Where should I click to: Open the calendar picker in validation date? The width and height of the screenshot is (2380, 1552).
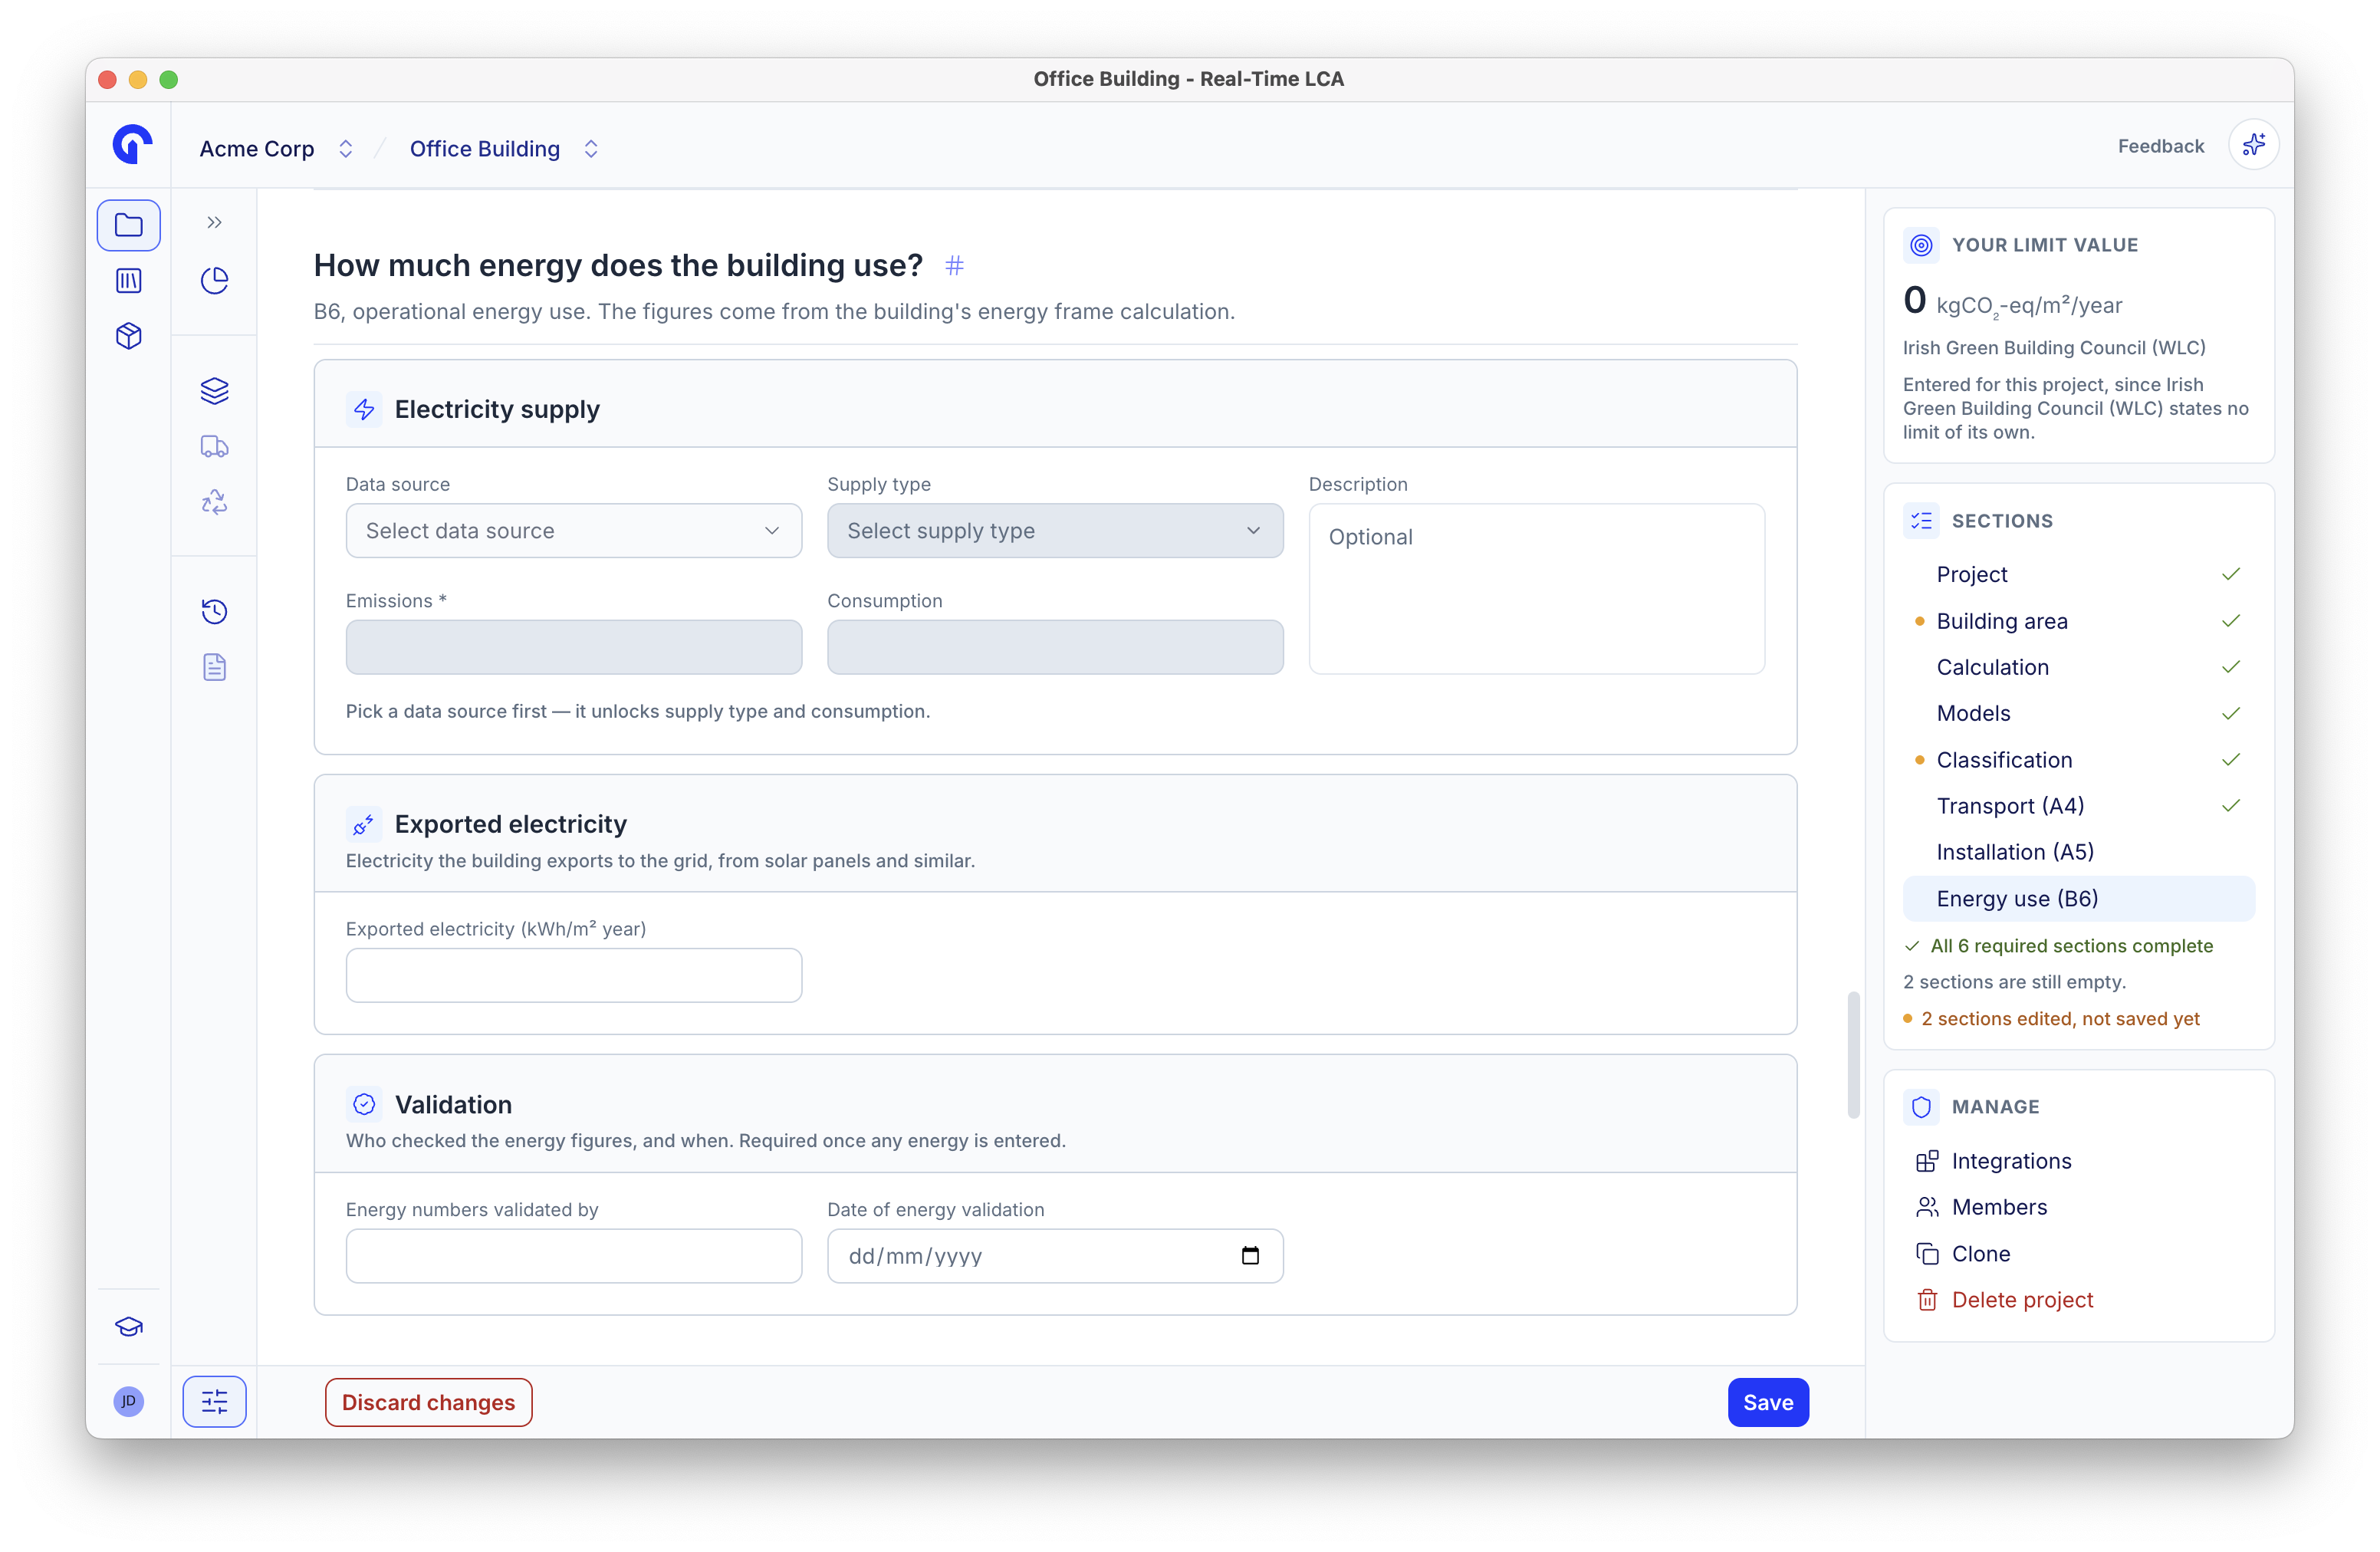1250,1256
